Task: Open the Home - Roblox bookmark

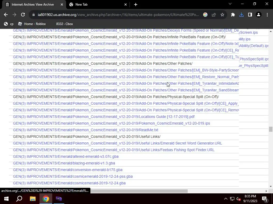Action: point(32,24)
